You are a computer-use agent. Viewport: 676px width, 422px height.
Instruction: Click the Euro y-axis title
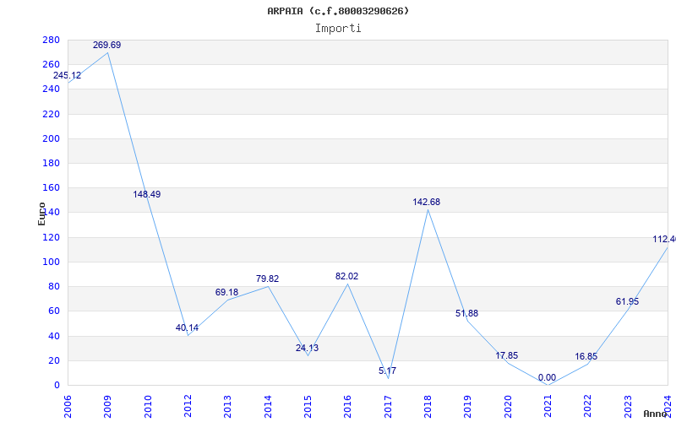click(x=41, y=214)
